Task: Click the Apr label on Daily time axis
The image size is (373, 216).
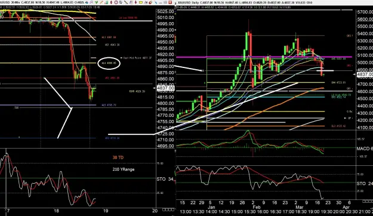Action: [x=346, y=207]
